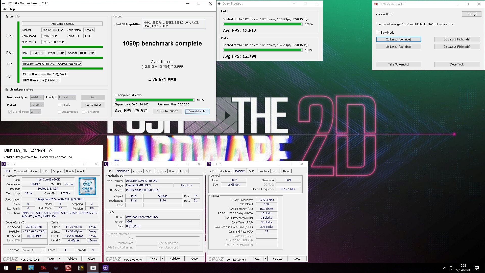Click the dark gauge taskbar icon
Screen dimensions: 485x273
click(x=56, y=268)
